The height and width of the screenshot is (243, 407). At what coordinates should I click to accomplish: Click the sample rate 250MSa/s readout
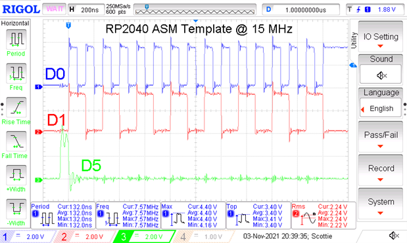[118, 6]
